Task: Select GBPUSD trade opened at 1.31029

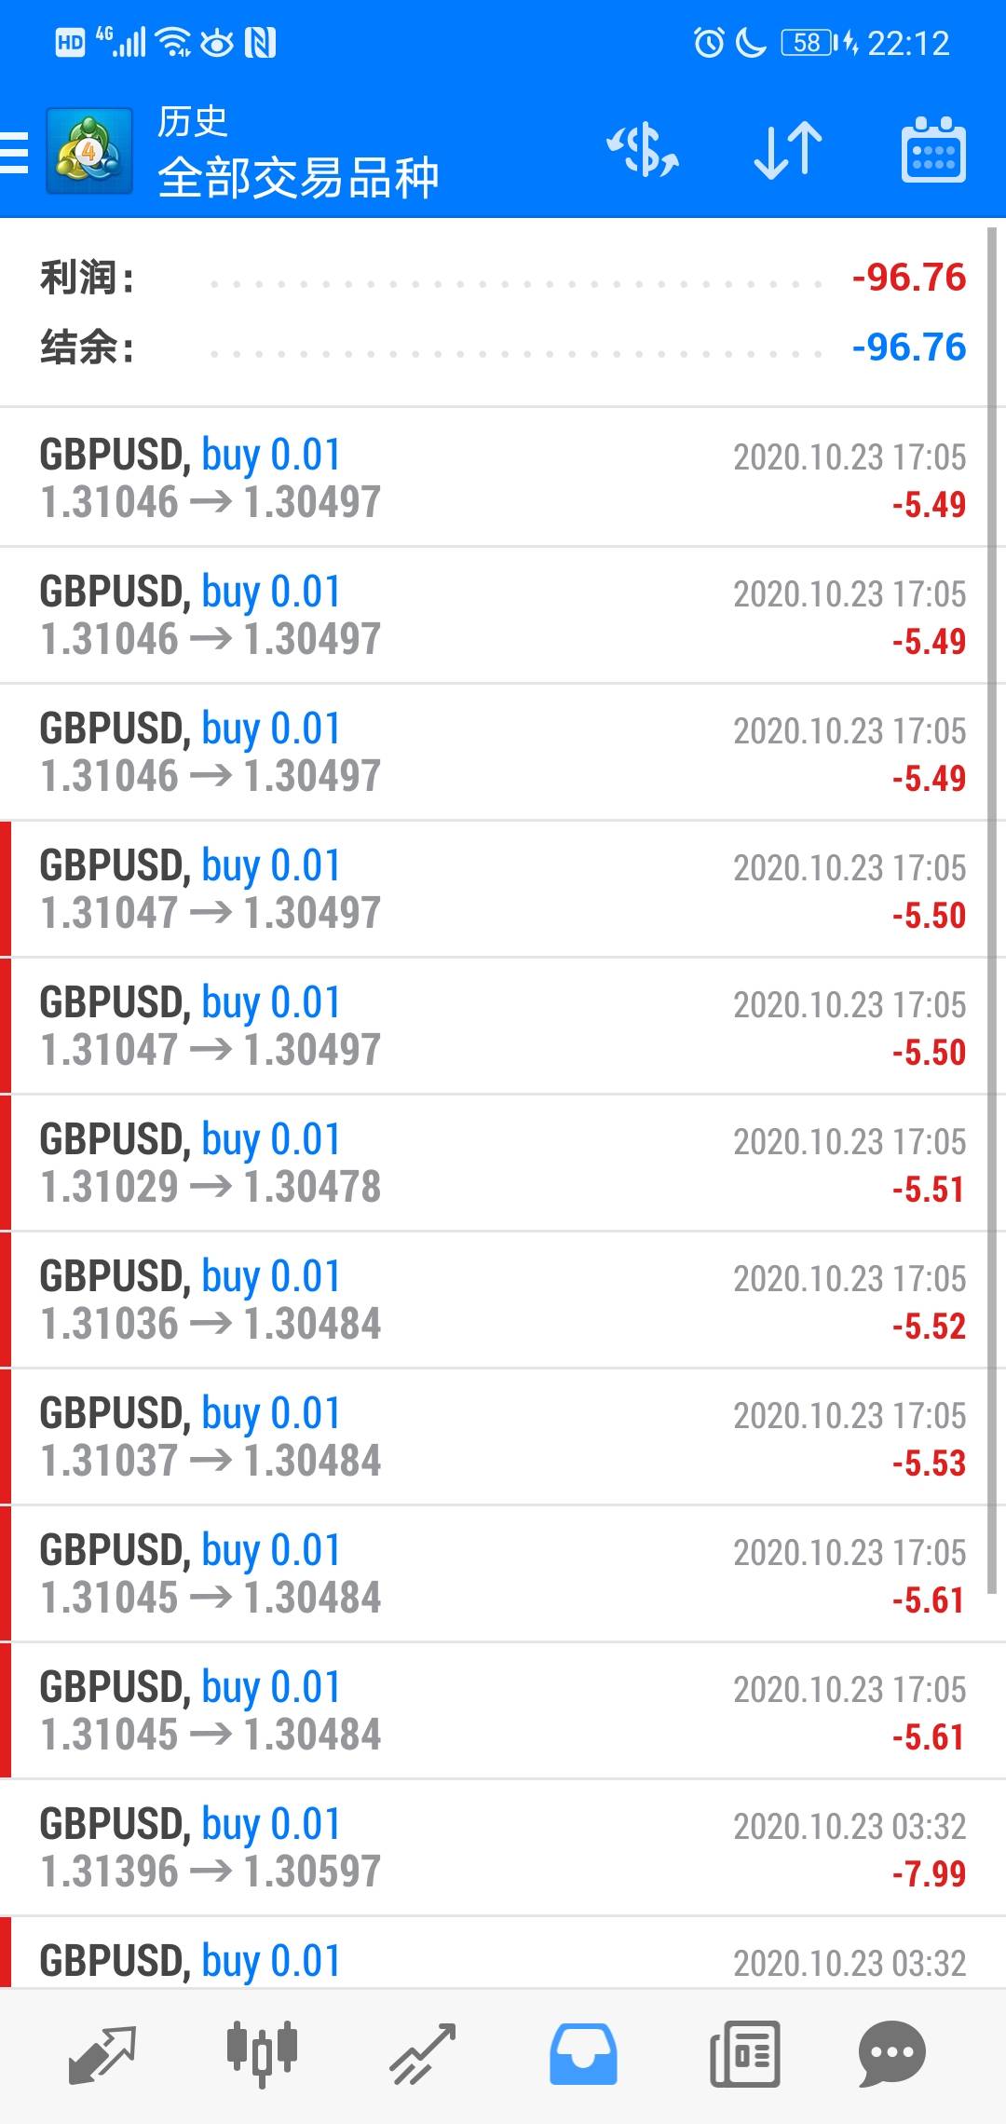Action: pos(494,1163)
